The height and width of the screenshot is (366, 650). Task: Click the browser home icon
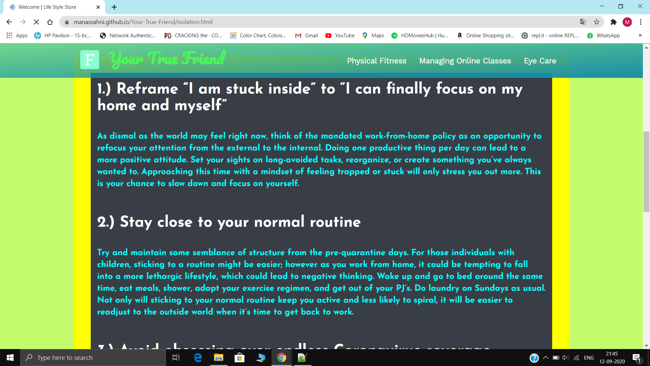click(50, 22)
